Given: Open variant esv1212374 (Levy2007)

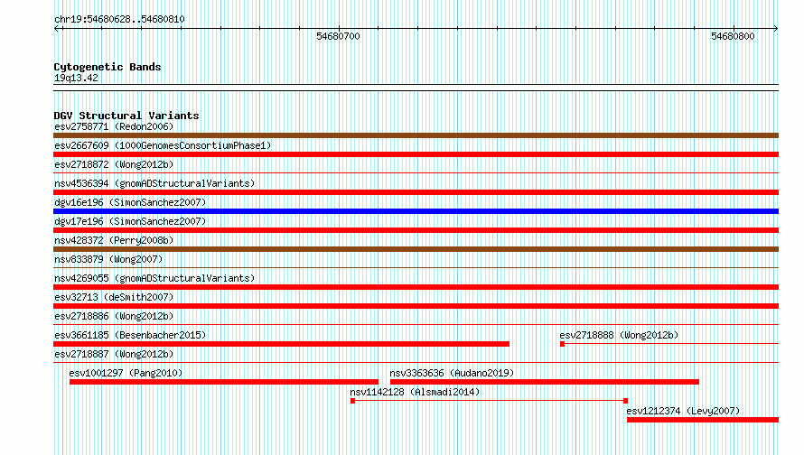Looking at the screenshot, I should pyautogui.click(x=683, y=411).
